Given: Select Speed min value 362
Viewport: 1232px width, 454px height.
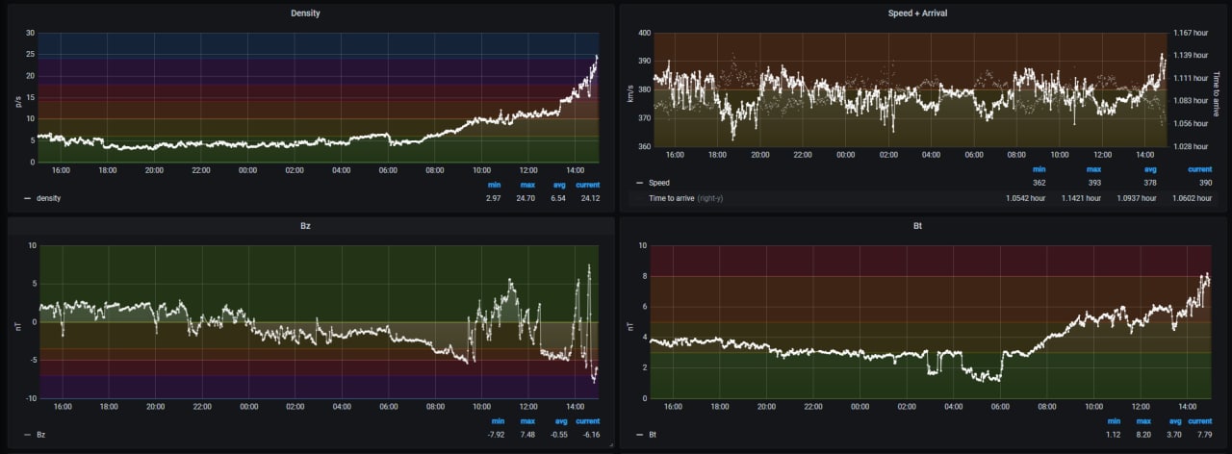Looking at the screenshot, I should [x=1039, y=182].
